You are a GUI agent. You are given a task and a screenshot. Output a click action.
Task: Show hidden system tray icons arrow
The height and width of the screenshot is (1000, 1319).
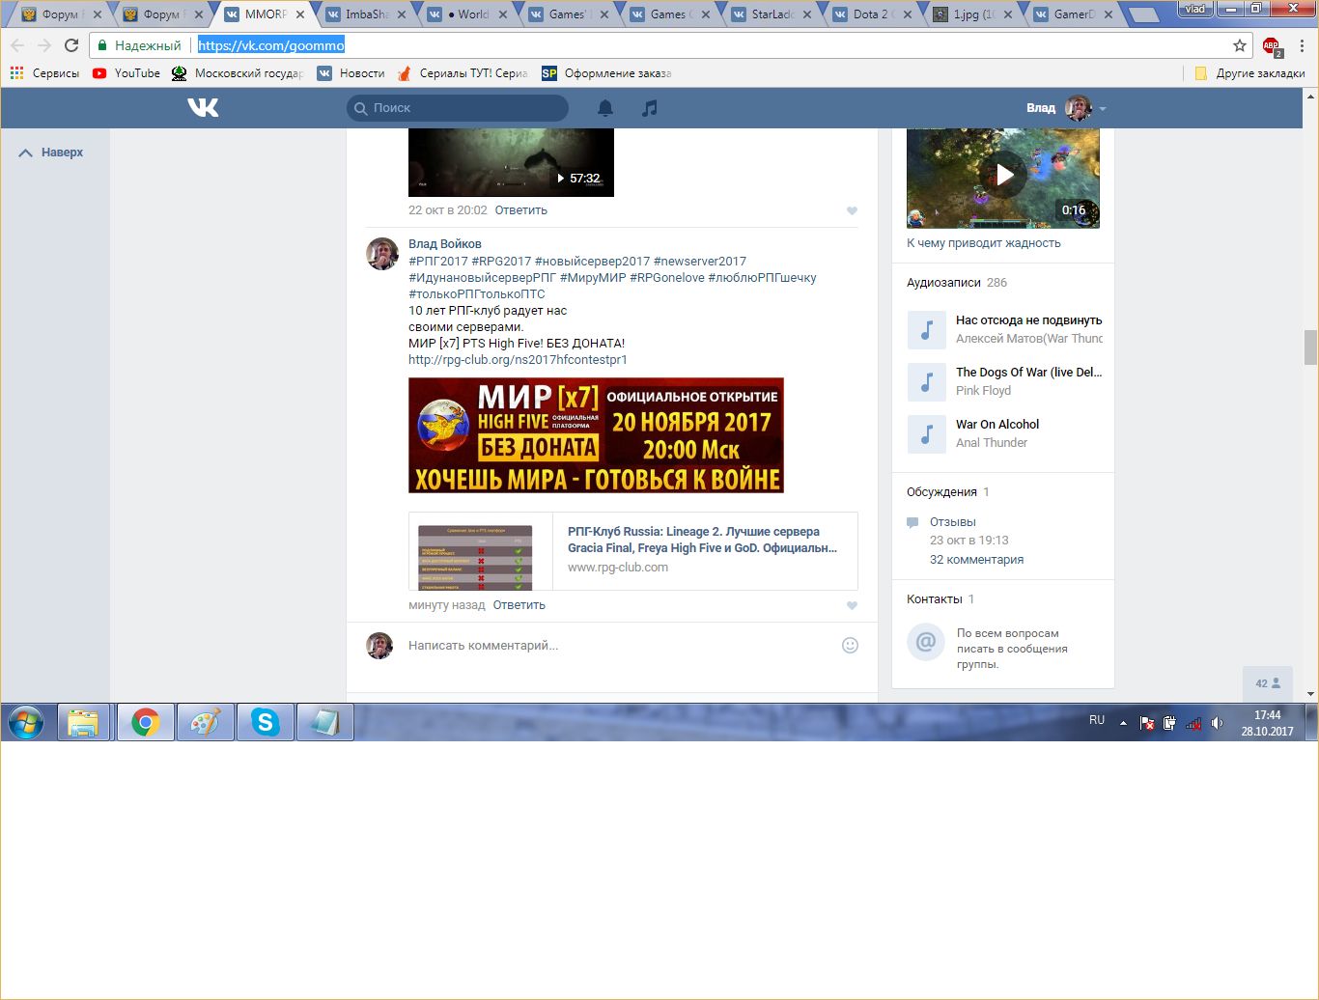click(x=1123, y=722)
